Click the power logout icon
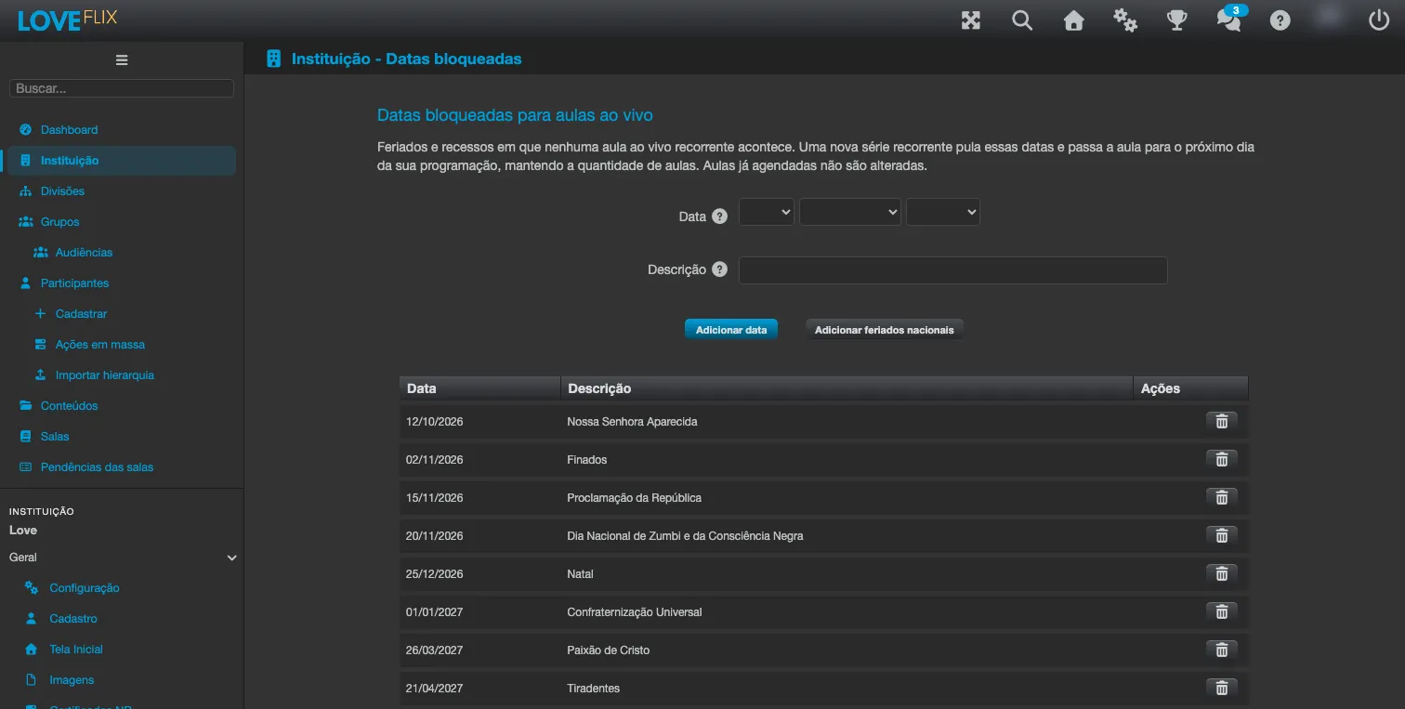This screenshot has width=1405, height=709. point(1379,20)
